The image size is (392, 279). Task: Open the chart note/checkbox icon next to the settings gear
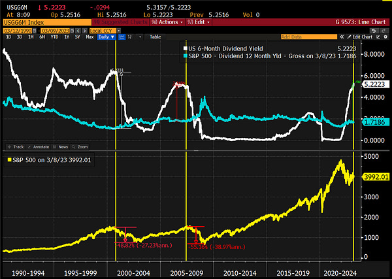point(378,37)
